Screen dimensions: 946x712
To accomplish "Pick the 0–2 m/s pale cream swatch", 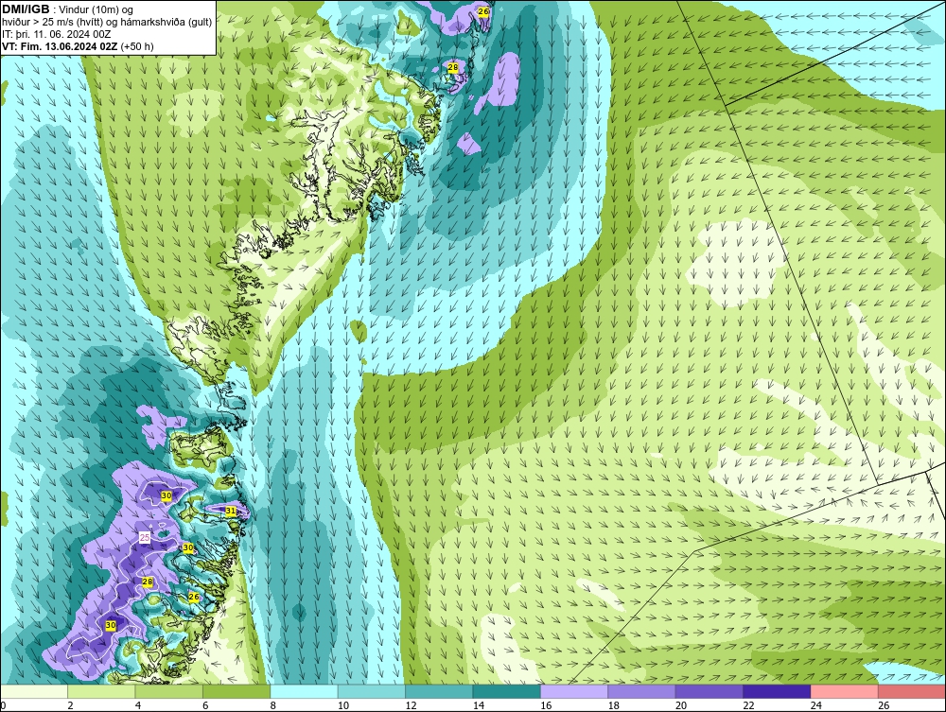I will pos(34,691).
